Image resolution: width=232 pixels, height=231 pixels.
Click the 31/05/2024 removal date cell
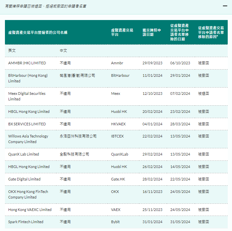pyautogui.click(x=180, y=222)
